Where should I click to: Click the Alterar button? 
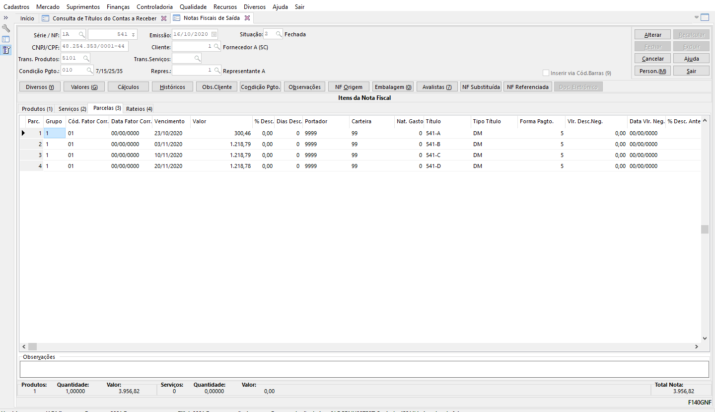click(x=652, y=35)
